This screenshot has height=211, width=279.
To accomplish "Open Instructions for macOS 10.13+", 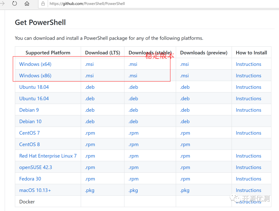I will (x=249, y=190).
